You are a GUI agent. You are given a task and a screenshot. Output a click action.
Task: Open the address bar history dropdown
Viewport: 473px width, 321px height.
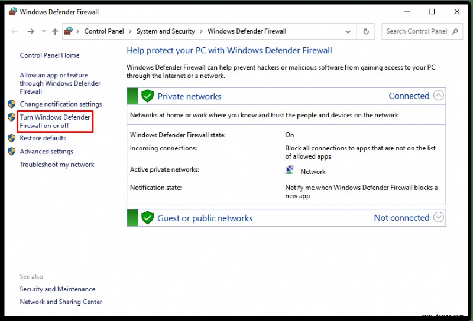point(348,32)
